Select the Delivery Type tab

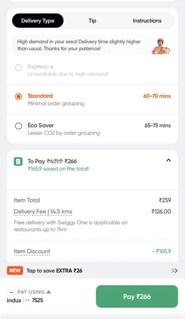pyautogui.click(x=38, y=21)
